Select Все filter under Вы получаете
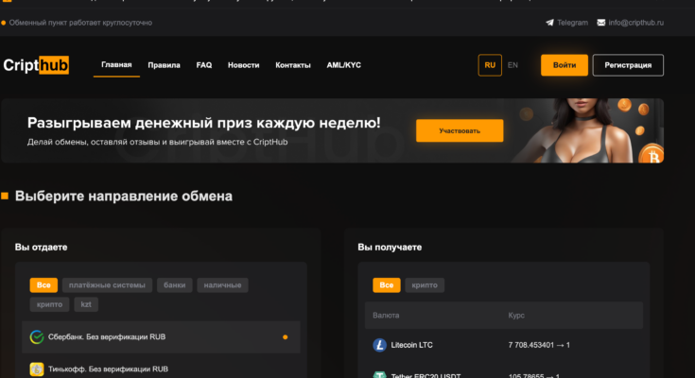Viewport: 695px width, 378px height. [387, 285]
